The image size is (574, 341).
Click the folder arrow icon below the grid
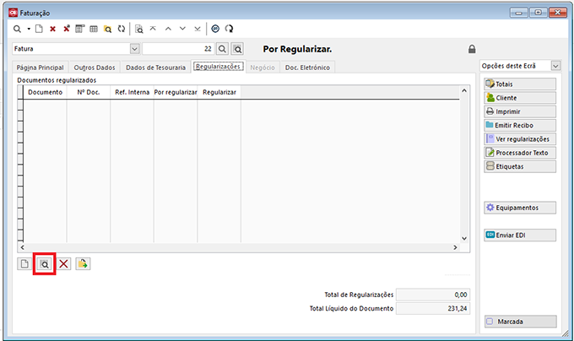(x=82, y=263)
